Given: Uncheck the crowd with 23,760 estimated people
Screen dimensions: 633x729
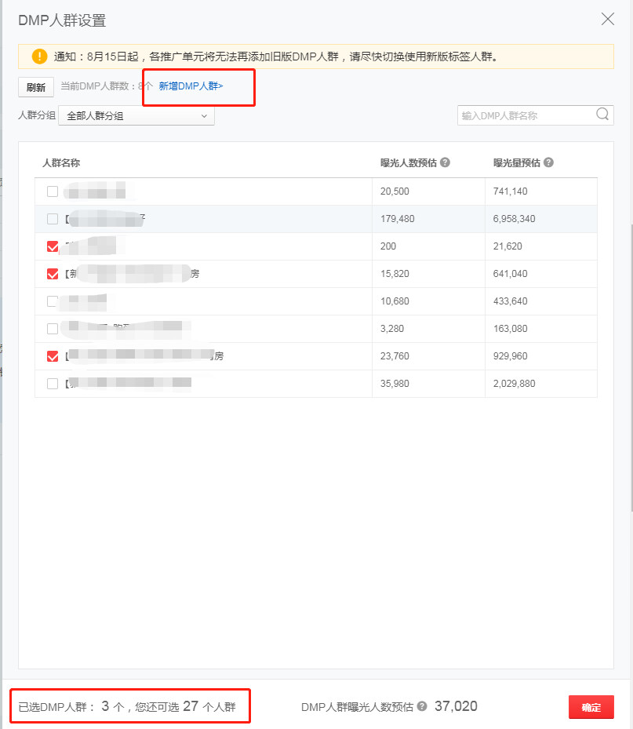Looking at the screenshot, I should coord(53,356).
